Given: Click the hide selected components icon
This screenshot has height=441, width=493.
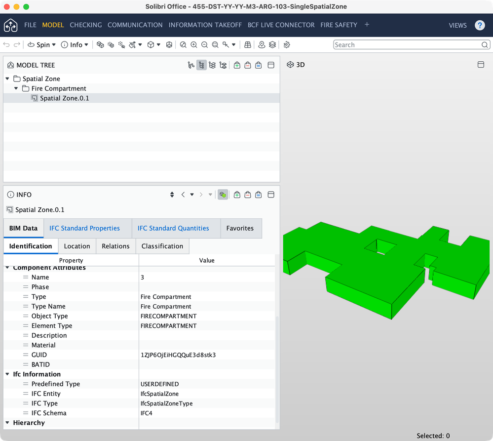Looking at the screenshot, I should [121, 44].
